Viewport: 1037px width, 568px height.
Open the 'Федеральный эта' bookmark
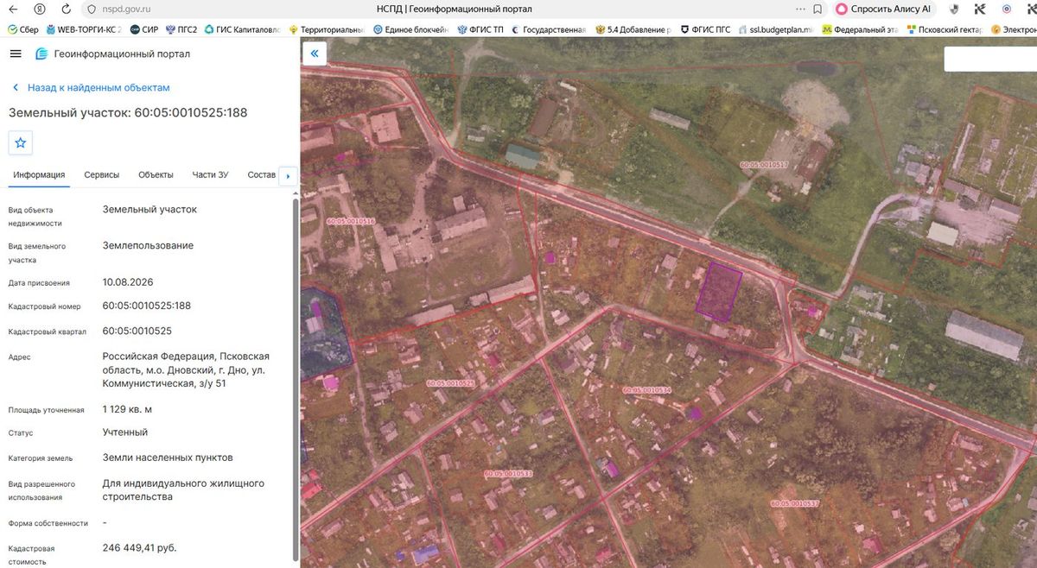tap(860, 29)
